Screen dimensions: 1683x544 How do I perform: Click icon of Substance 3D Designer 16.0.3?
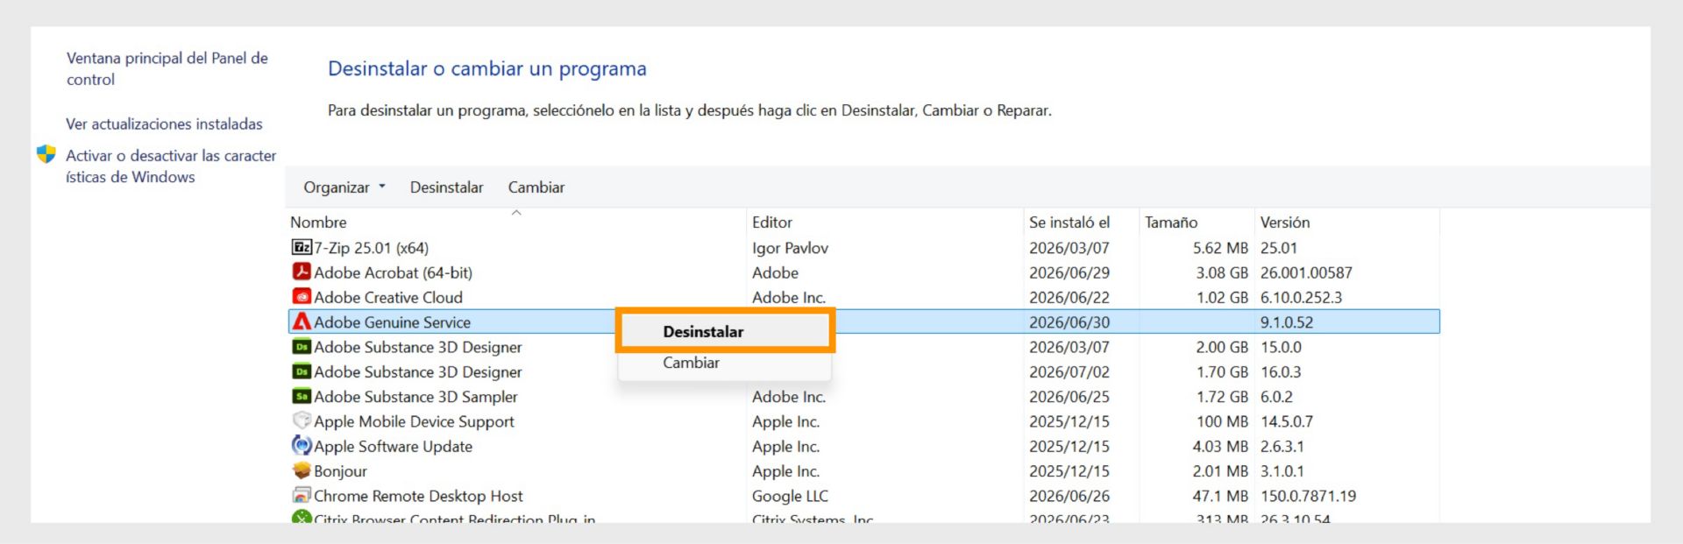(302, 371)
